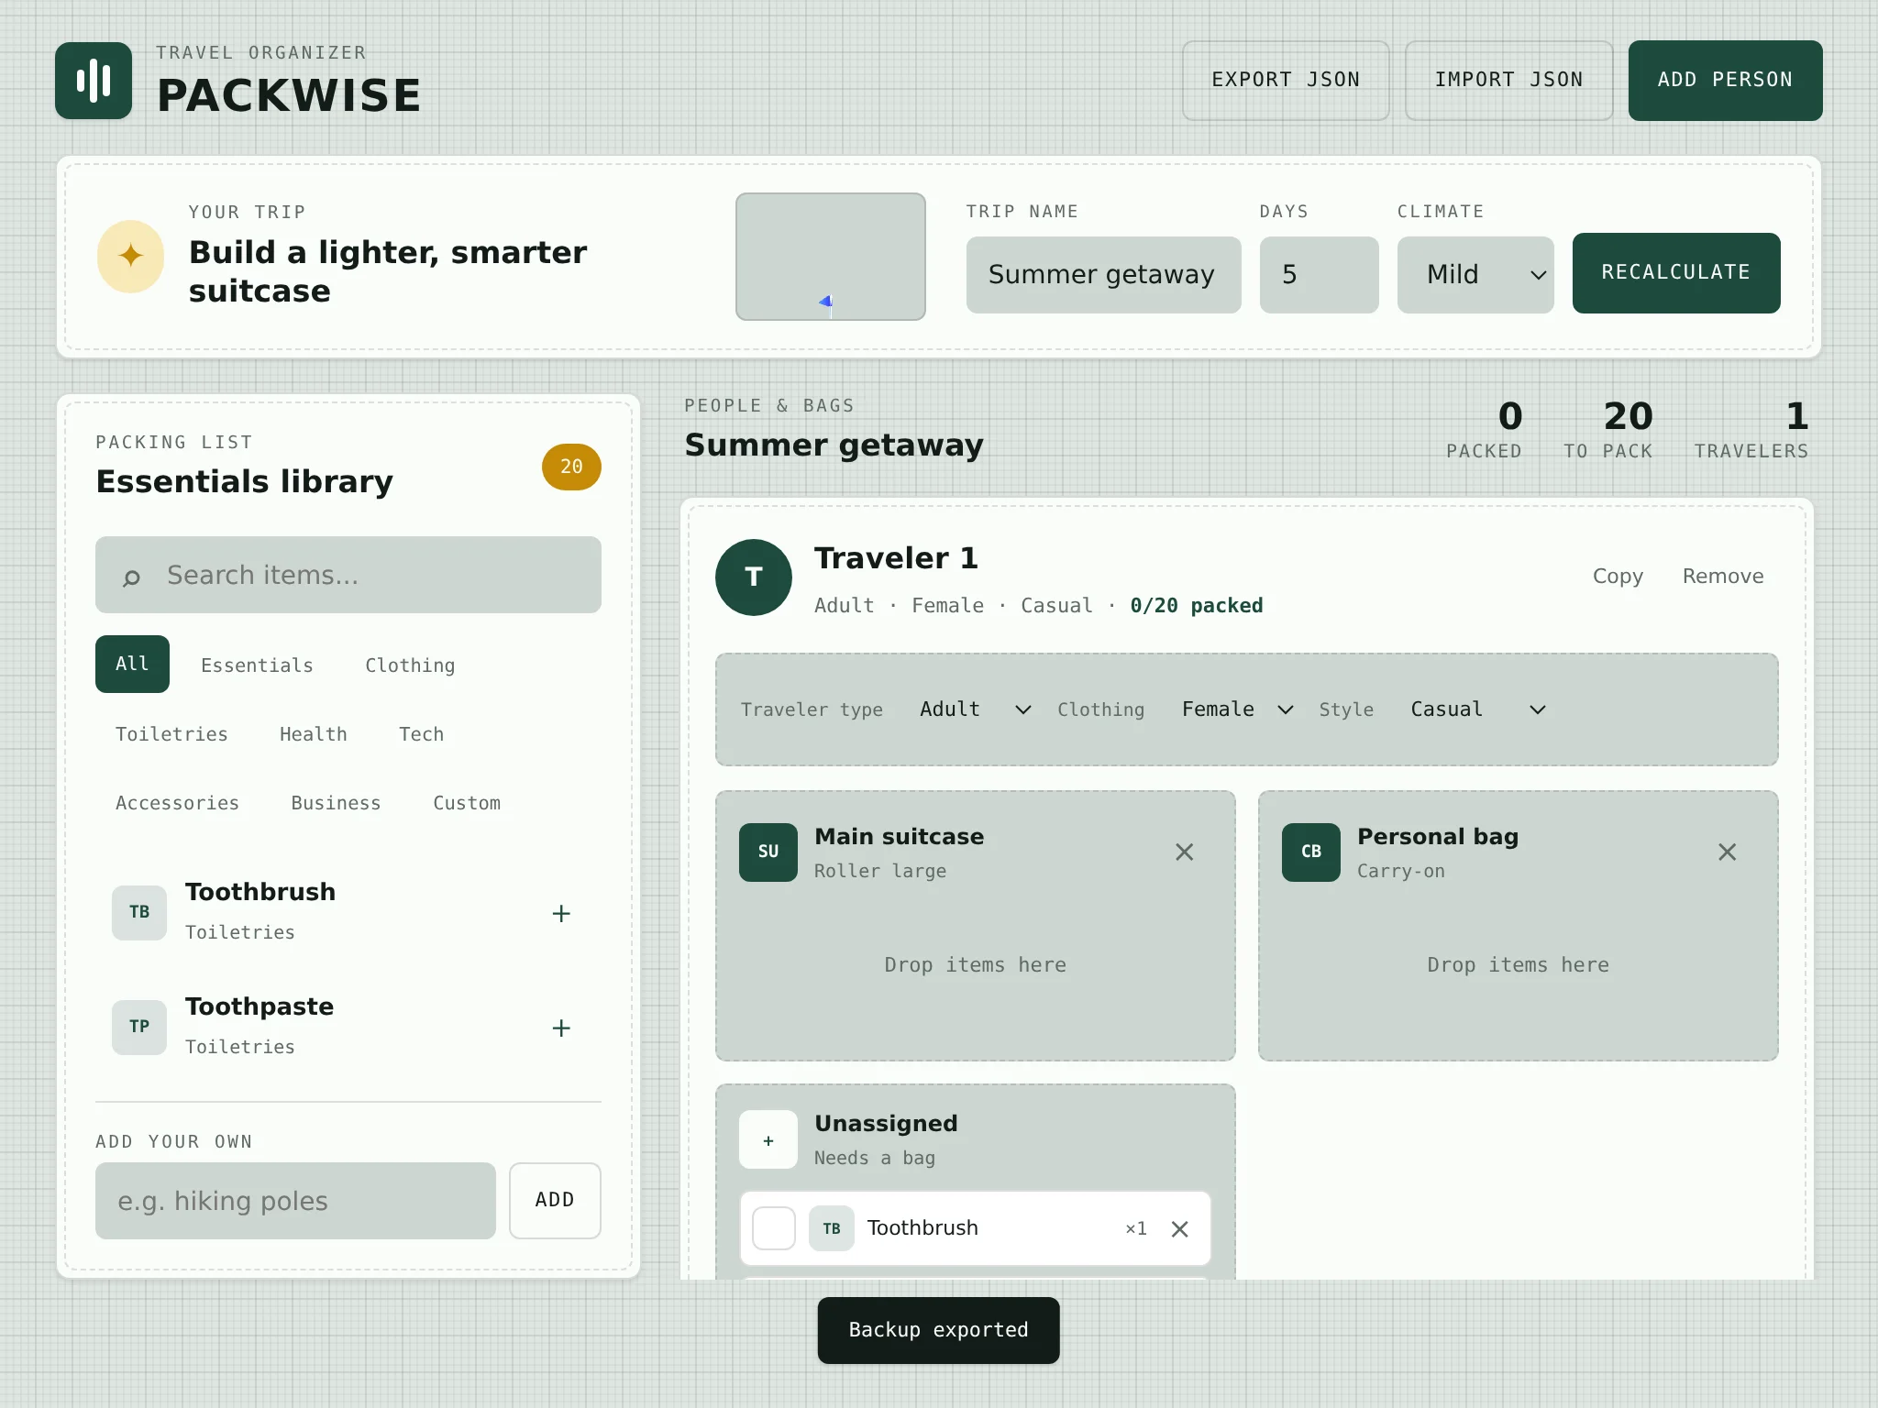Add Toothpaste from library with plus
This screenshot has width=1878, height=1408.
pos(561,1028)
